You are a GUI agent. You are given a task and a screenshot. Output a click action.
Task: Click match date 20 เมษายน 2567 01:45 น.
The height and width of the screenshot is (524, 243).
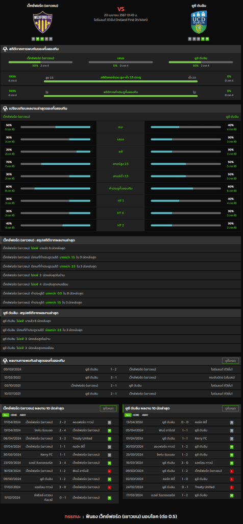[x=120, y=15]
